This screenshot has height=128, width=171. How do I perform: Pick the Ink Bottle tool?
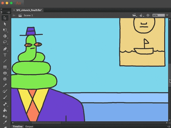coord(5,116)
